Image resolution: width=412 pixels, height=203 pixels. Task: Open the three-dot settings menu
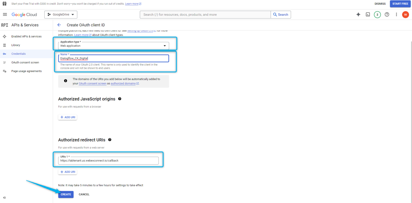click(x=396, y=14)
